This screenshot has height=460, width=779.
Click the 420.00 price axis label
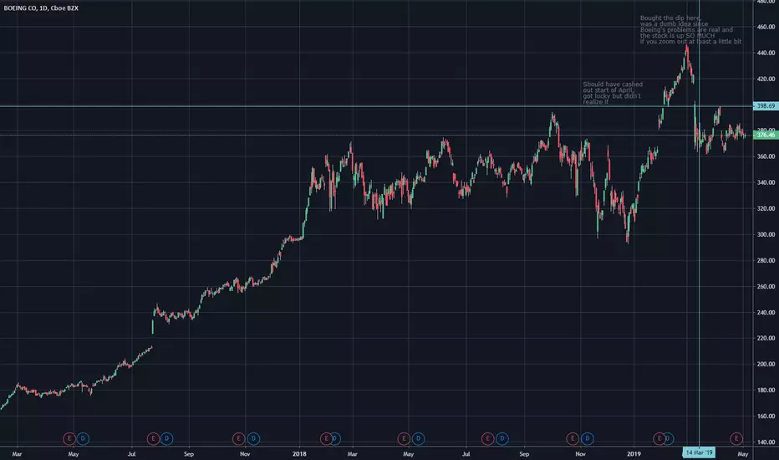[766, 79]
